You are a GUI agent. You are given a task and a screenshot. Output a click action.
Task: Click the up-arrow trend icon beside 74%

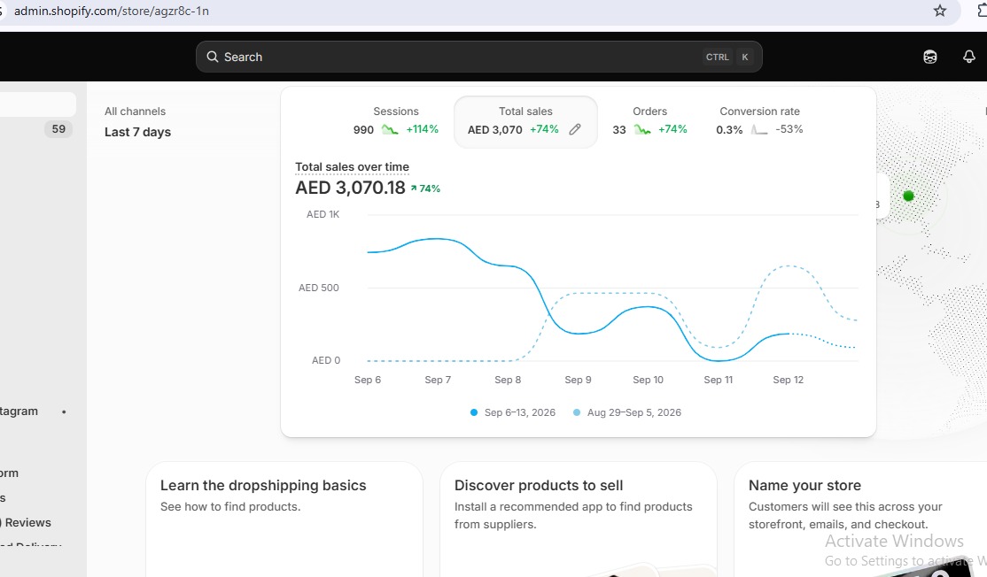click(x=414, y=188)
